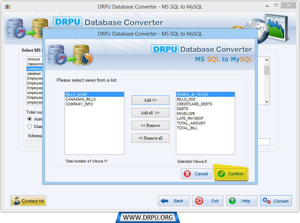This screenshot has width=300, height=223.
Task: Maximize the main application window
Action: click(x=276, y=5)
